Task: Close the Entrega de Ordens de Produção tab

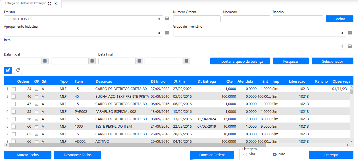Action: [x=56, y=4]
